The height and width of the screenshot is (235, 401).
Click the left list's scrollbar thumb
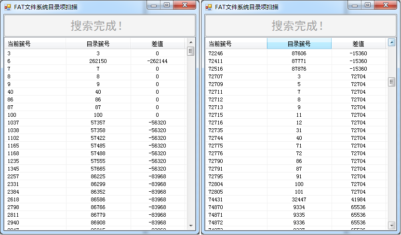190,51
